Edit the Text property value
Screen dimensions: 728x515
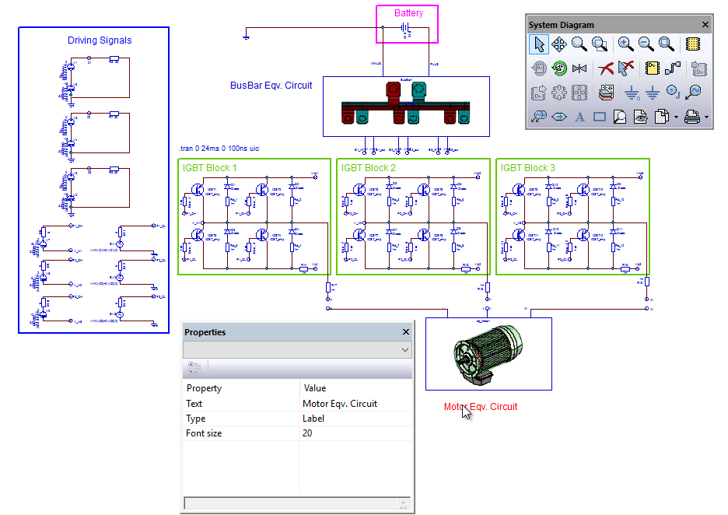[x=355, y=404]
